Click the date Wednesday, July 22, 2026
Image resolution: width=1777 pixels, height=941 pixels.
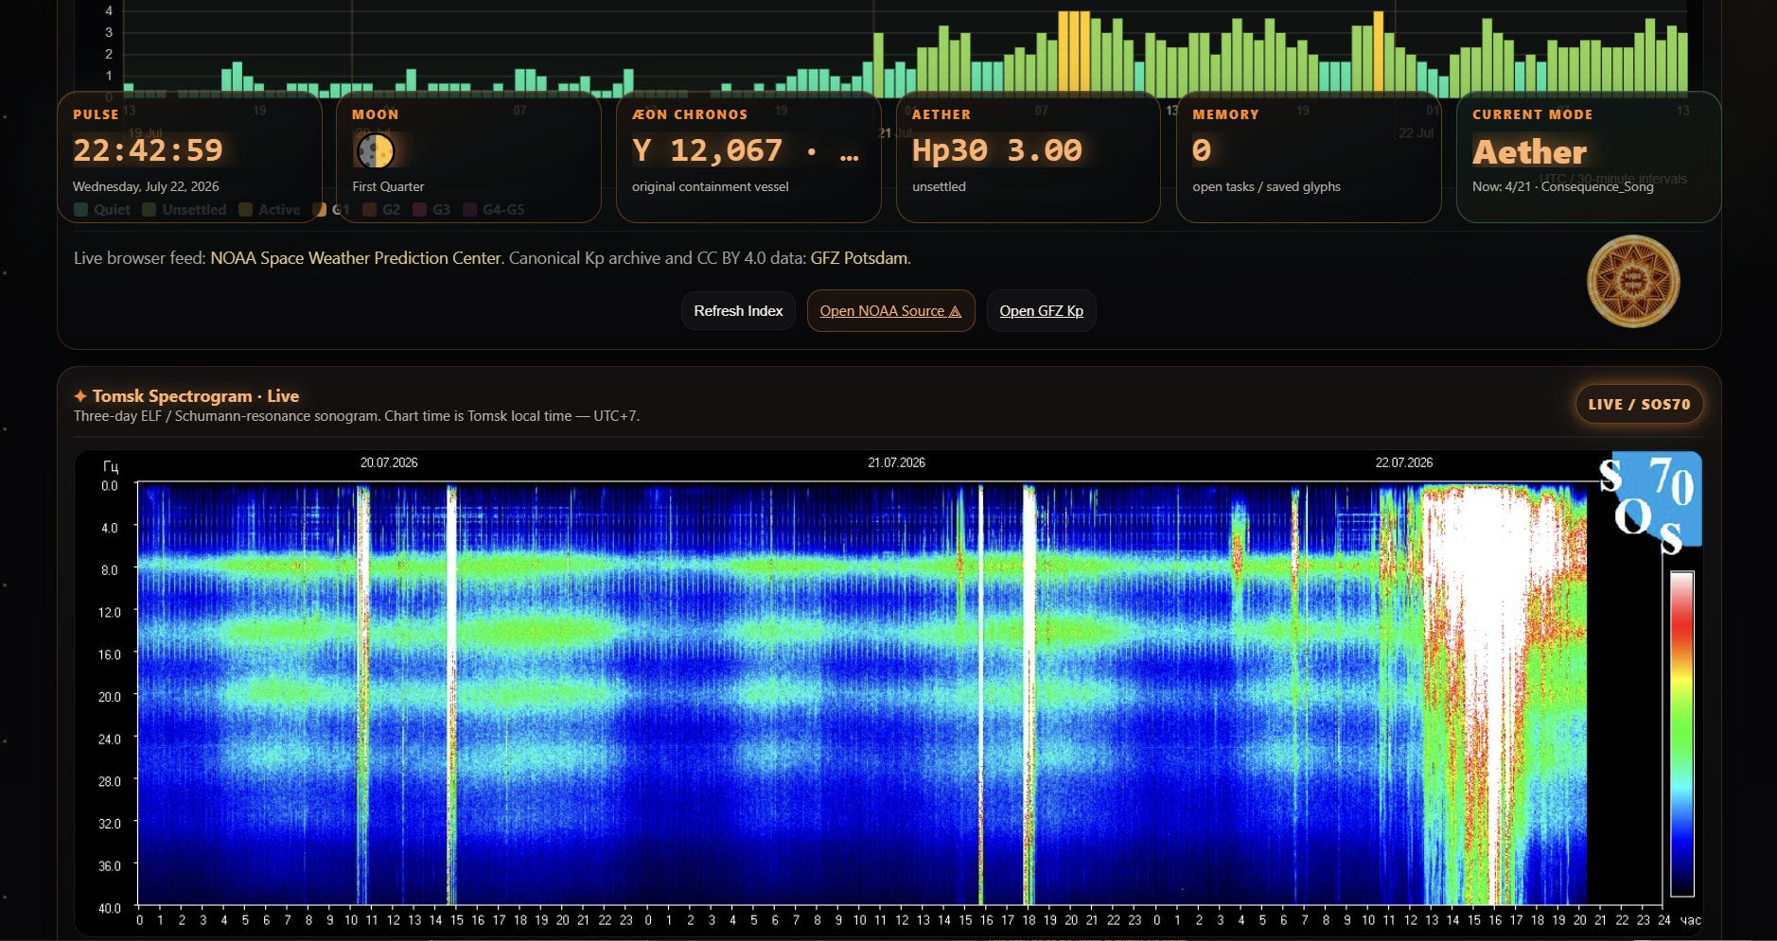point(146,186)
